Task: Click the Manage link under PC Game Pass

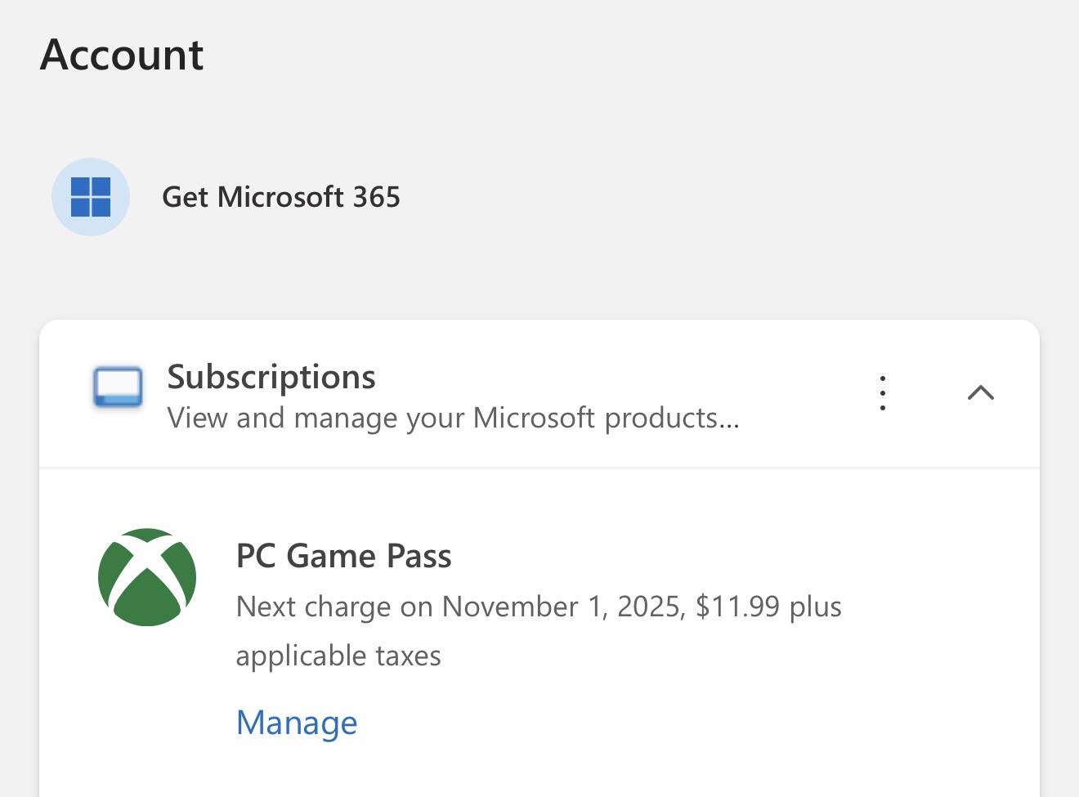Action: [x=297, y=723]
